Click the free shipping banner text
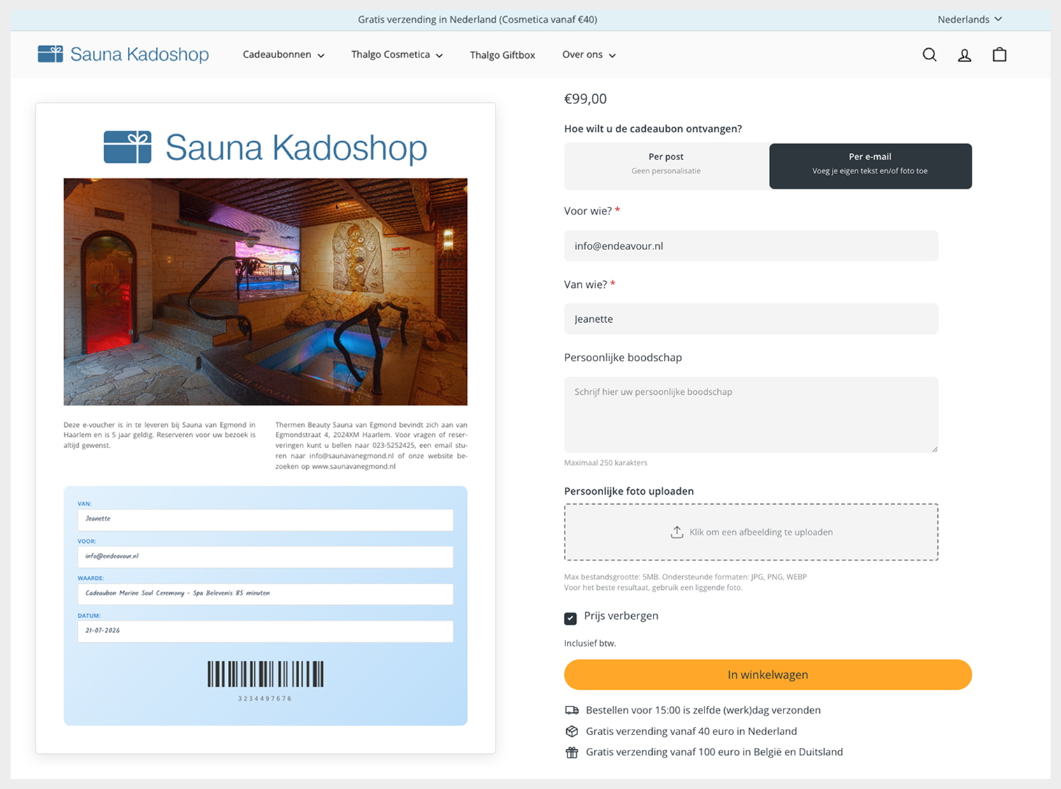This screenshot has width=1061, height=789. [477, 20]
